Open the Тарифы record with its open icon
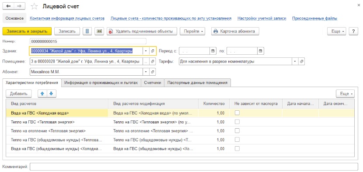This screenshot has width=363, height=172. pos(302,62)
